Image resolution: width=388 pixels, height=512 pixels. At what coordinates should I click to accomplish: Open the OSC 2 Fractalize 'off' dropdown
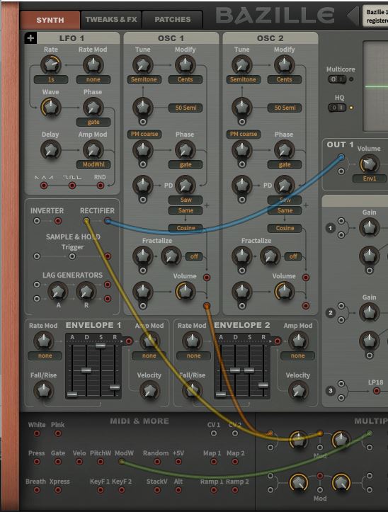pos(293,256)
